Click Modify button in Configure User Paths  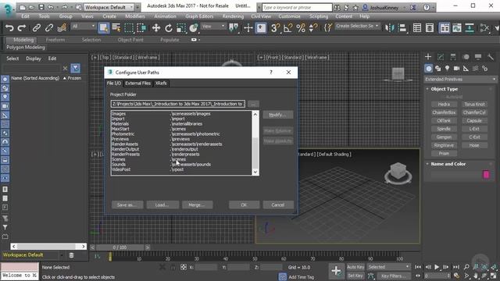[278, 115]
